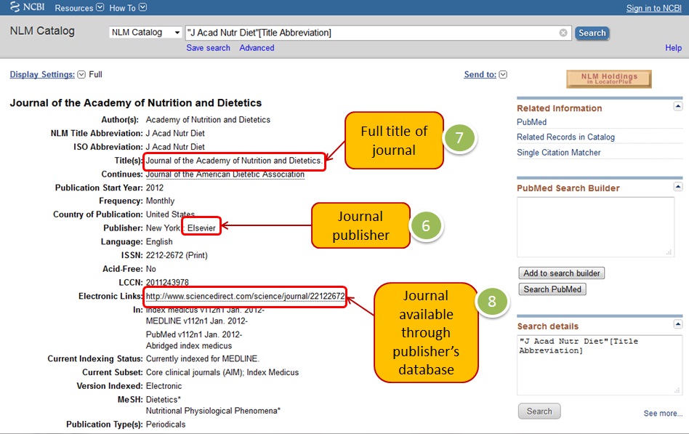Click the blue Search button
Screen dimensions: 689x434
(592, 33)
